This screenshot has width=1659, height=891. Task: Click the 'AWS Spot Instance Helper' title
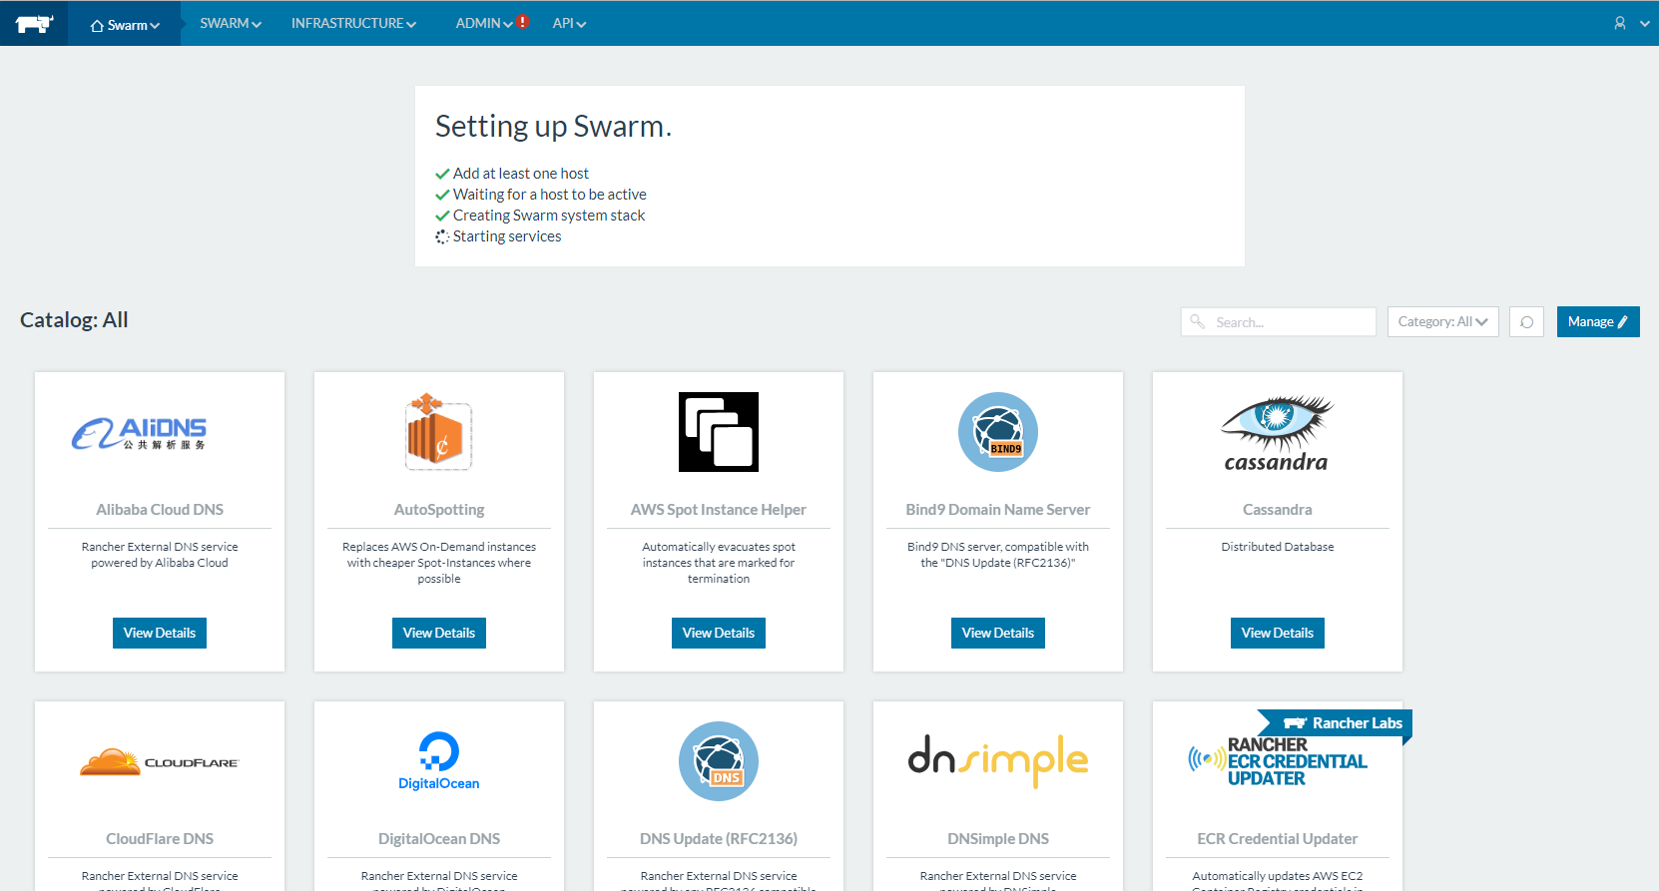point(719,510)
